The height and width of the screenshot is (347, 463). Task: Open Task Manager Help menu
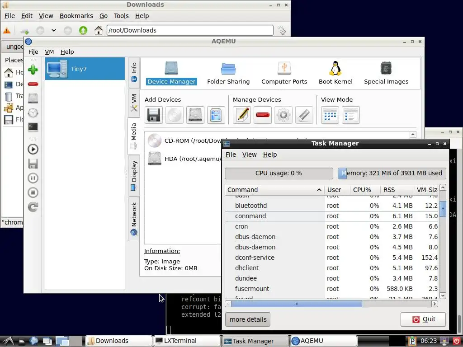pyautogui.click(x=270, y=155)
